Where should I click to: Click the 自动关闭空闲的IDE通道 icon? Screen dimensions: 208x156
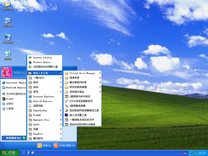pyautogui.click(x=66, y=124)
